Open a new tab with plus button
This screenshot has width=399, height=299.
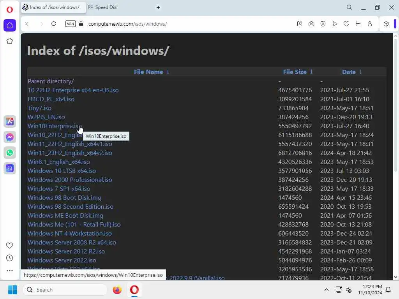pyautogui.click(x=158, y=7)
